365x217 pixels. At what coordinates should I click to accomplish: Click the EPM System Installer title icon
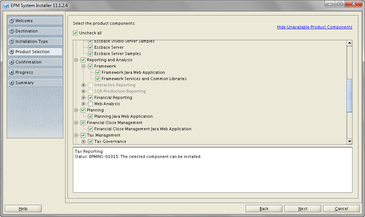pyautogui.click(x=6, y=6)
